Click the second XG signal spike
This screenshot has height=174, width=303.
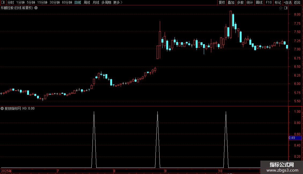157,140
